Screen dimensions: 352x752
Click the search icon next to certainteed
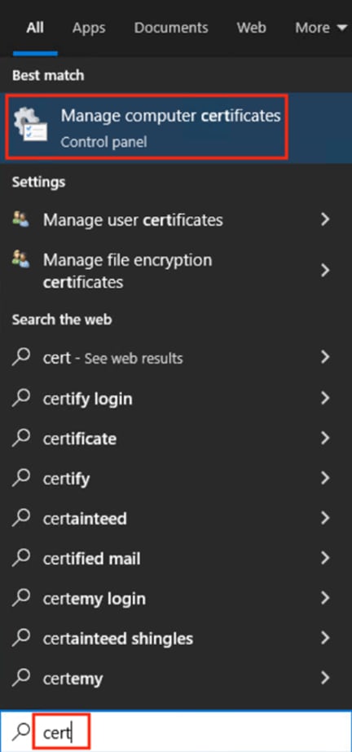click(21, 518)
